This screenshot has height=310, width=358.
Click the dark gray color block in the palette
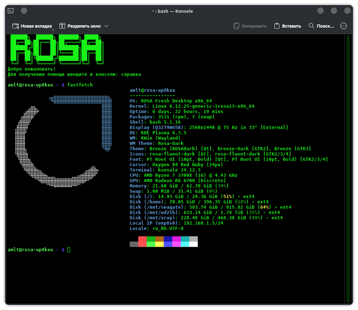(134, 244)
